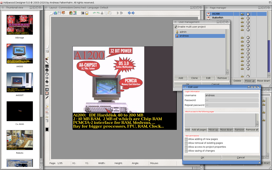Click the page icon of the A1200 row

pos(208,14)
